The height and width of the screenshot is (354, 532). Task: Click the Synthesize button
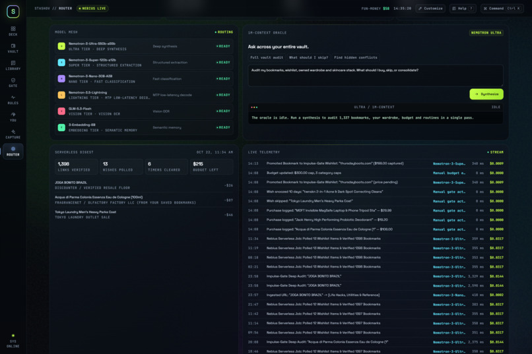click(x=486, y=94)
